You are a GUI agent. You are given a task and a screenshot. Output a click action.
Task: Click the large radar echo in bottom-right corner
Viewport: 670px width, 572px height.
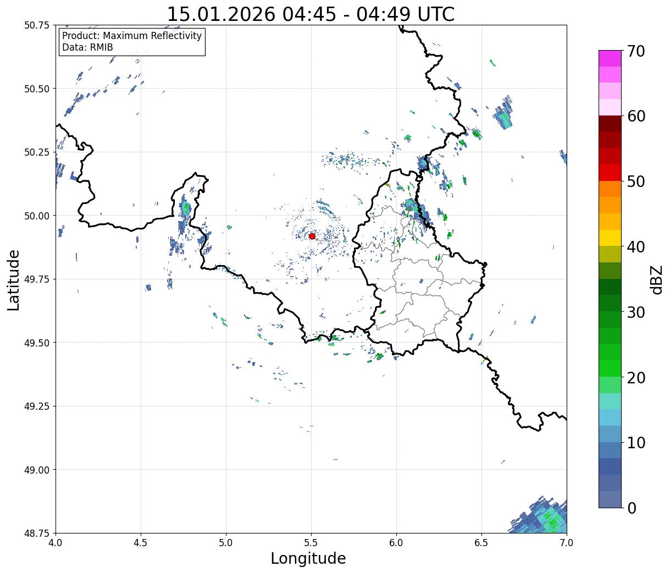[x=541, y=516]
